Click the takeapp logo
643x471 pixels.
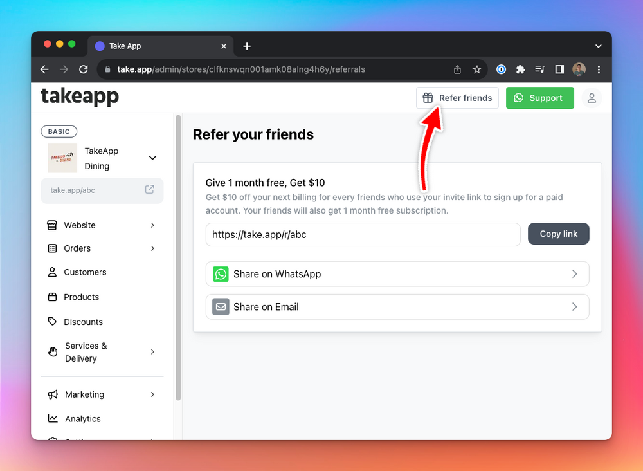[x=80, y=97]
